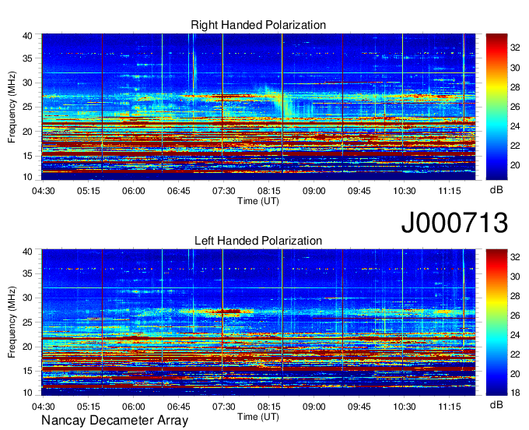
Task: Click 'Time (UT)' label under the right-handed plot
Action: point(258,201)
